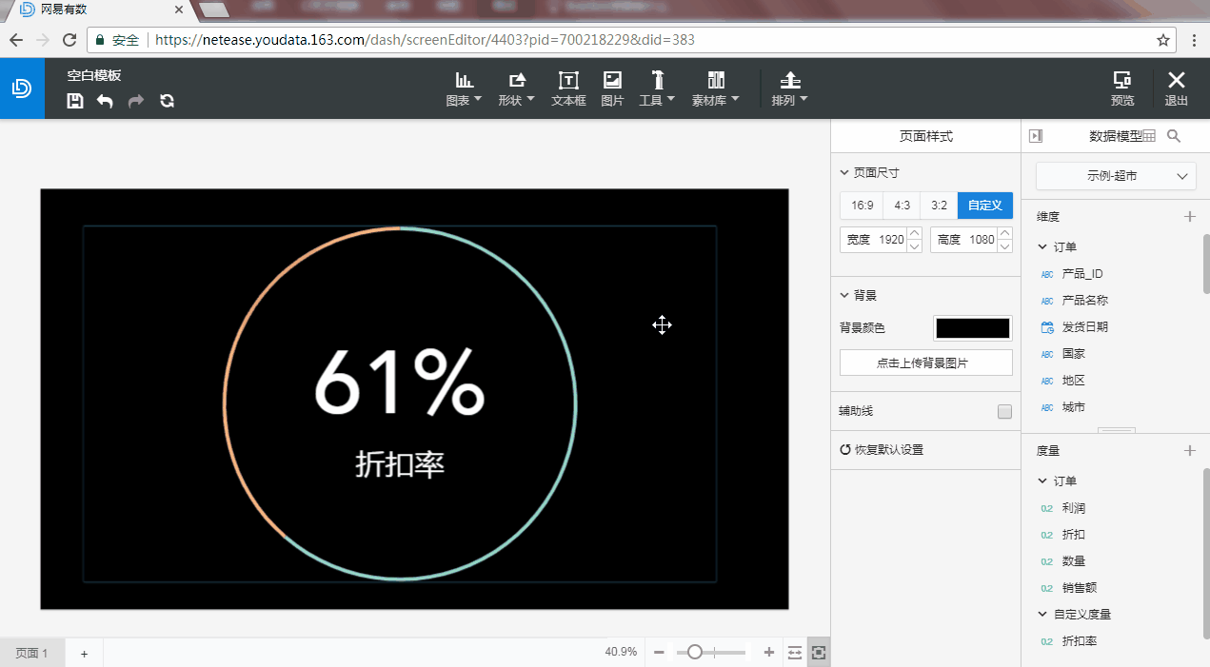The image size is (1210, 667).
Task: Switch to the 页面 1 tab
Action: coord(31,653)
